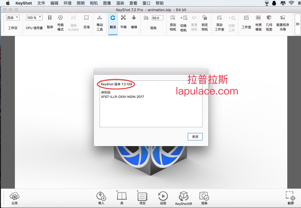This screenshot has width=301, height=208.
Task: Expand the toolbar overflow chevron
Action: pos(298,24)
